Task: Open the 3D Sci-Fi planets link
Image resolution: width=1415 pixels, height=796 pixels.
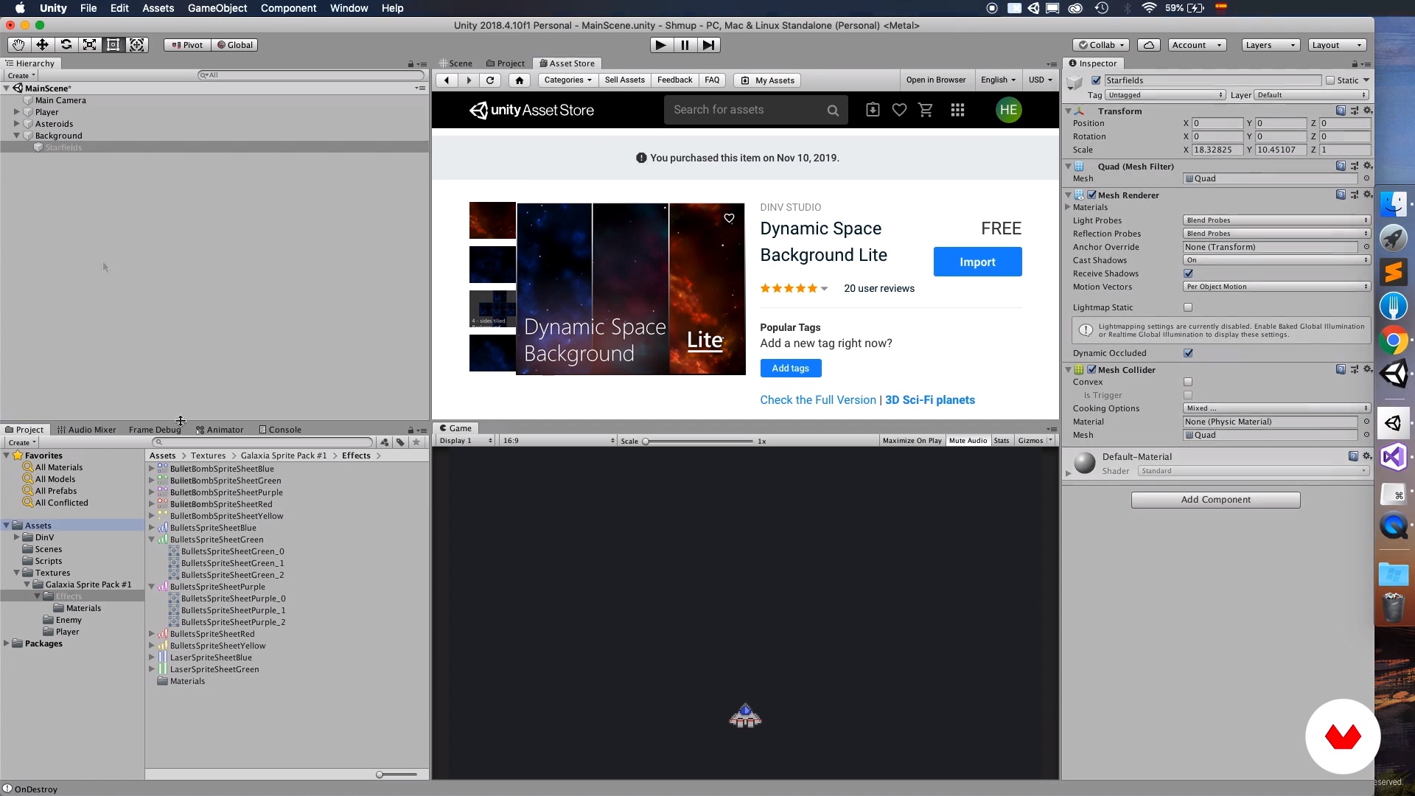Action: click(930, 399)
